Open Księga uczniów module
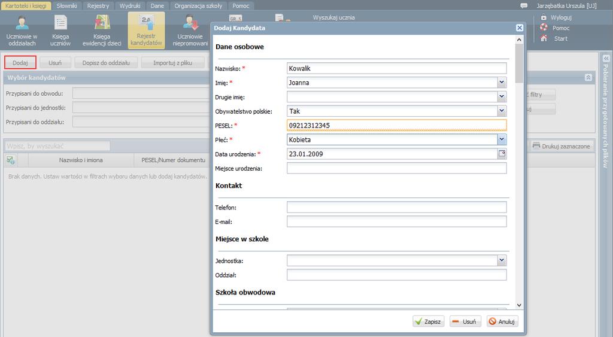 pos(60,31)
